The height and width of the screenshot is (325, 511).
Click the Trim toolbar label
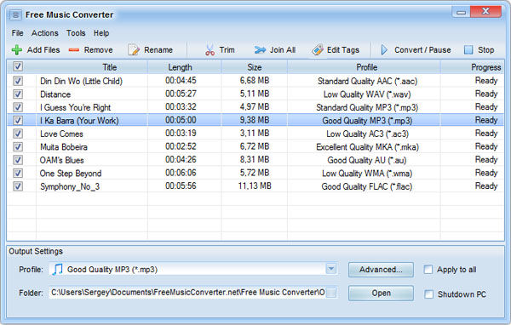point(227,50)
